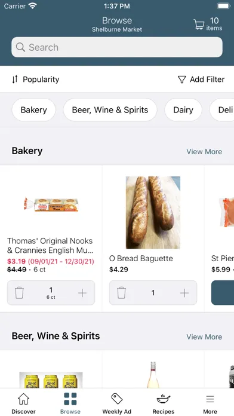This screenshot has width=234, height=416.
Task: Open the shopping cart with 10 items
Action: pos(208,24)
